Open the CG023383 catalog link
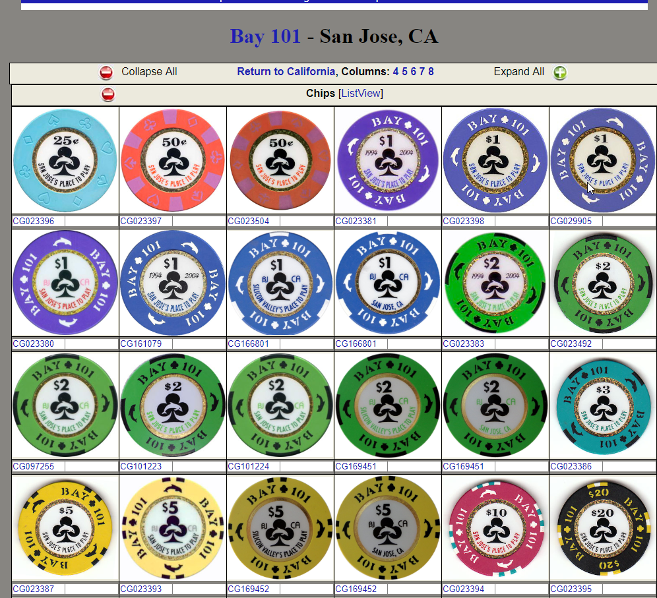The height and width of the screenshot is (598, 657). [463, 344]
